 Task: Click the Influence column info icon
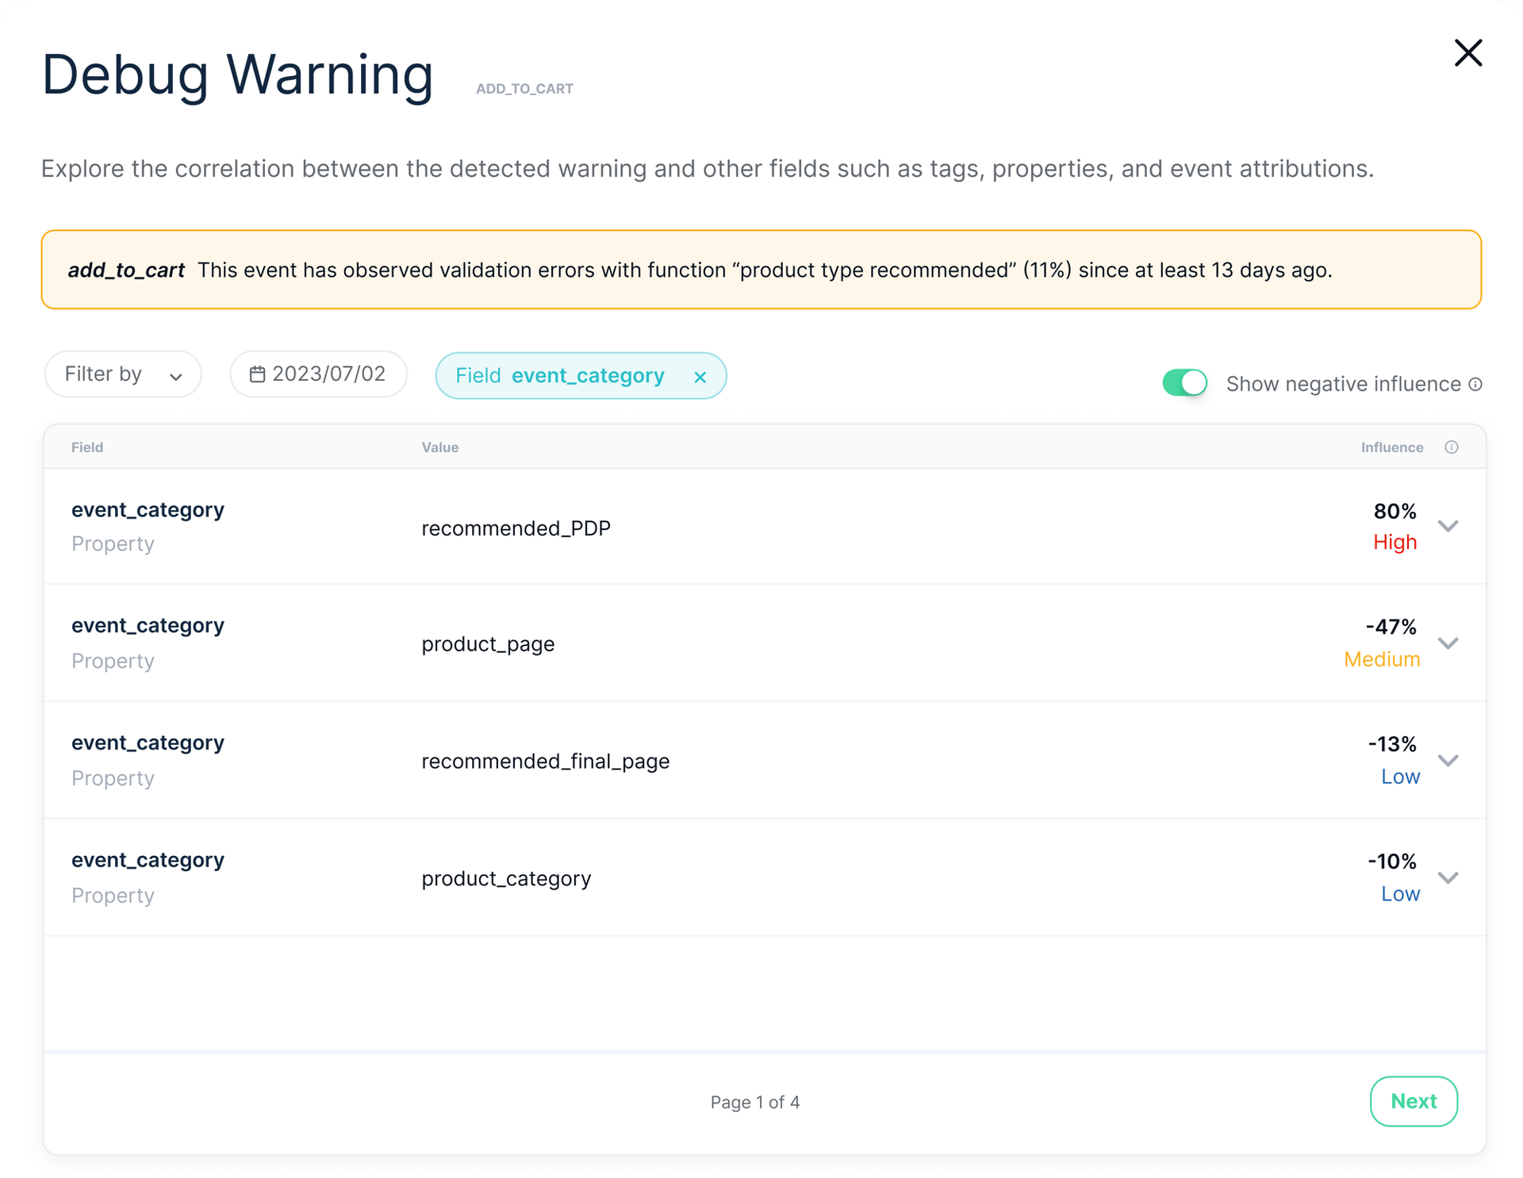[1451, 447]
